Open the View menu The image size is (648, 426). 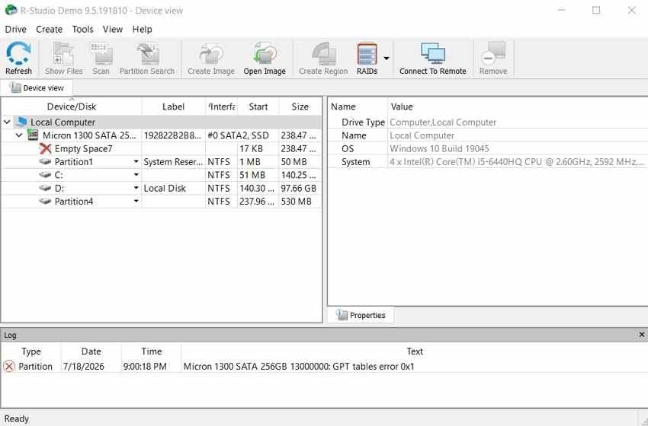(113, 29)
